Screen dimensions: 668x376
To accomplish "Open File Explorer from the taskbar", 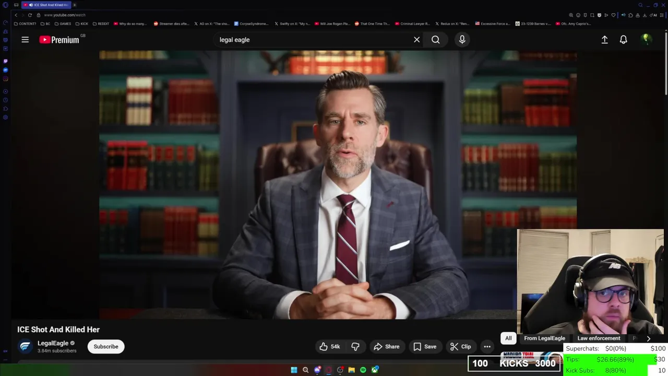I will pos(352,370).
